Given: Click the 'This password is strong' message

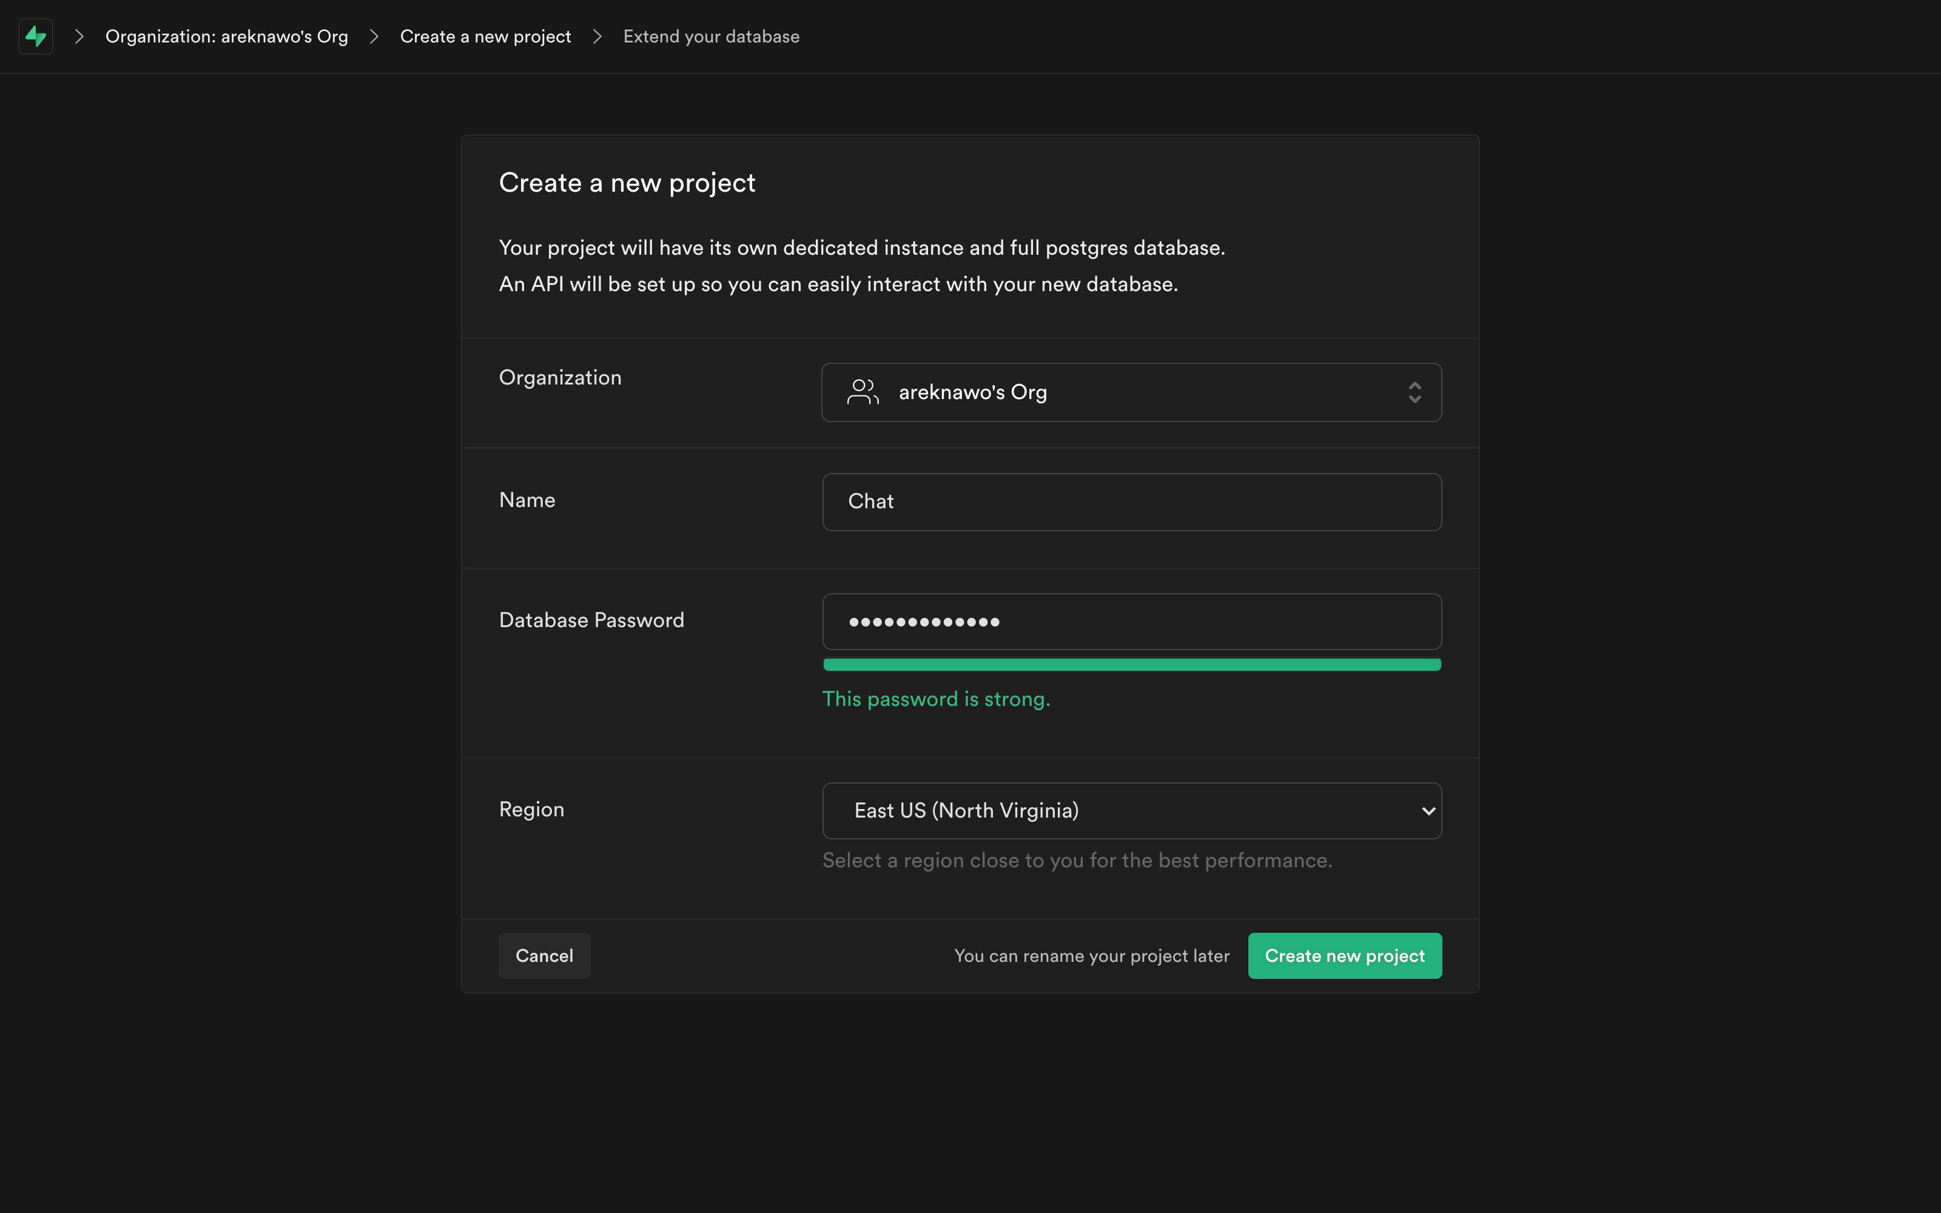Looking at the screenshot, I should tap(935, 699).
